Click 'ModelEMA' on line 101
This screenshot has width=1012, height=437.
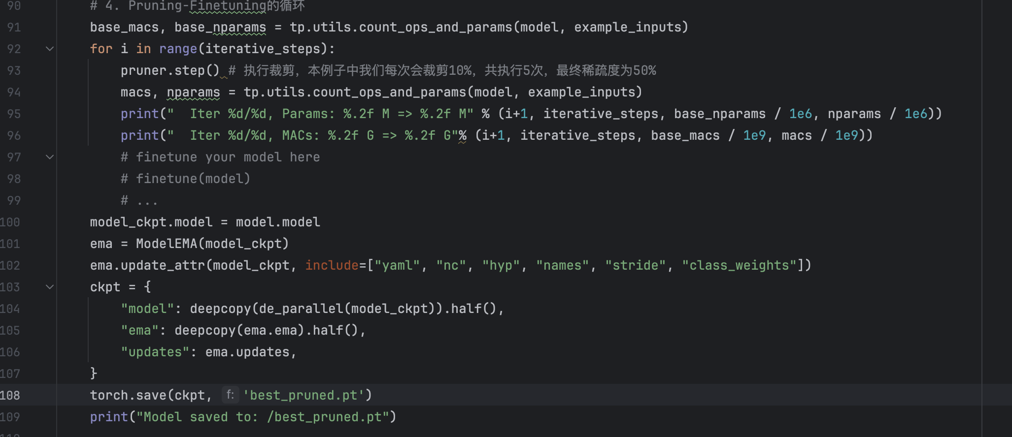tap(167, 244)
